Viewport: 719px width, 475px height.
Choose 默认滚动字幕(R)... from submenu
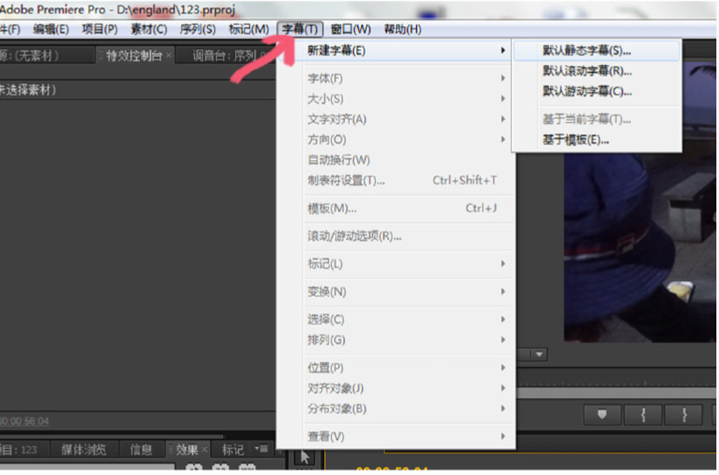coord(597,71)
